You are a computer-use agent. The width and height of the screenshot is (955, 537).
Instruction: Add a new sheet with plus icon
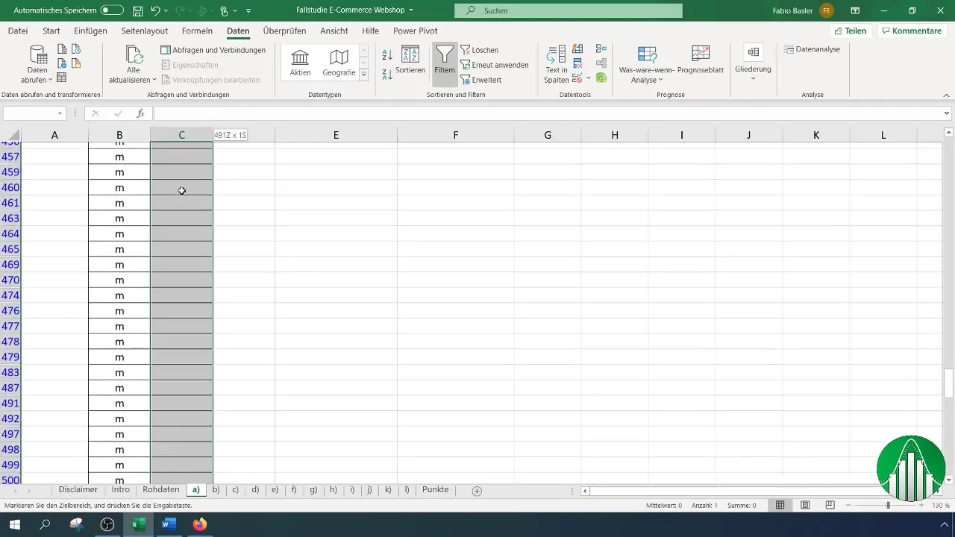click(x=477, y=491)
